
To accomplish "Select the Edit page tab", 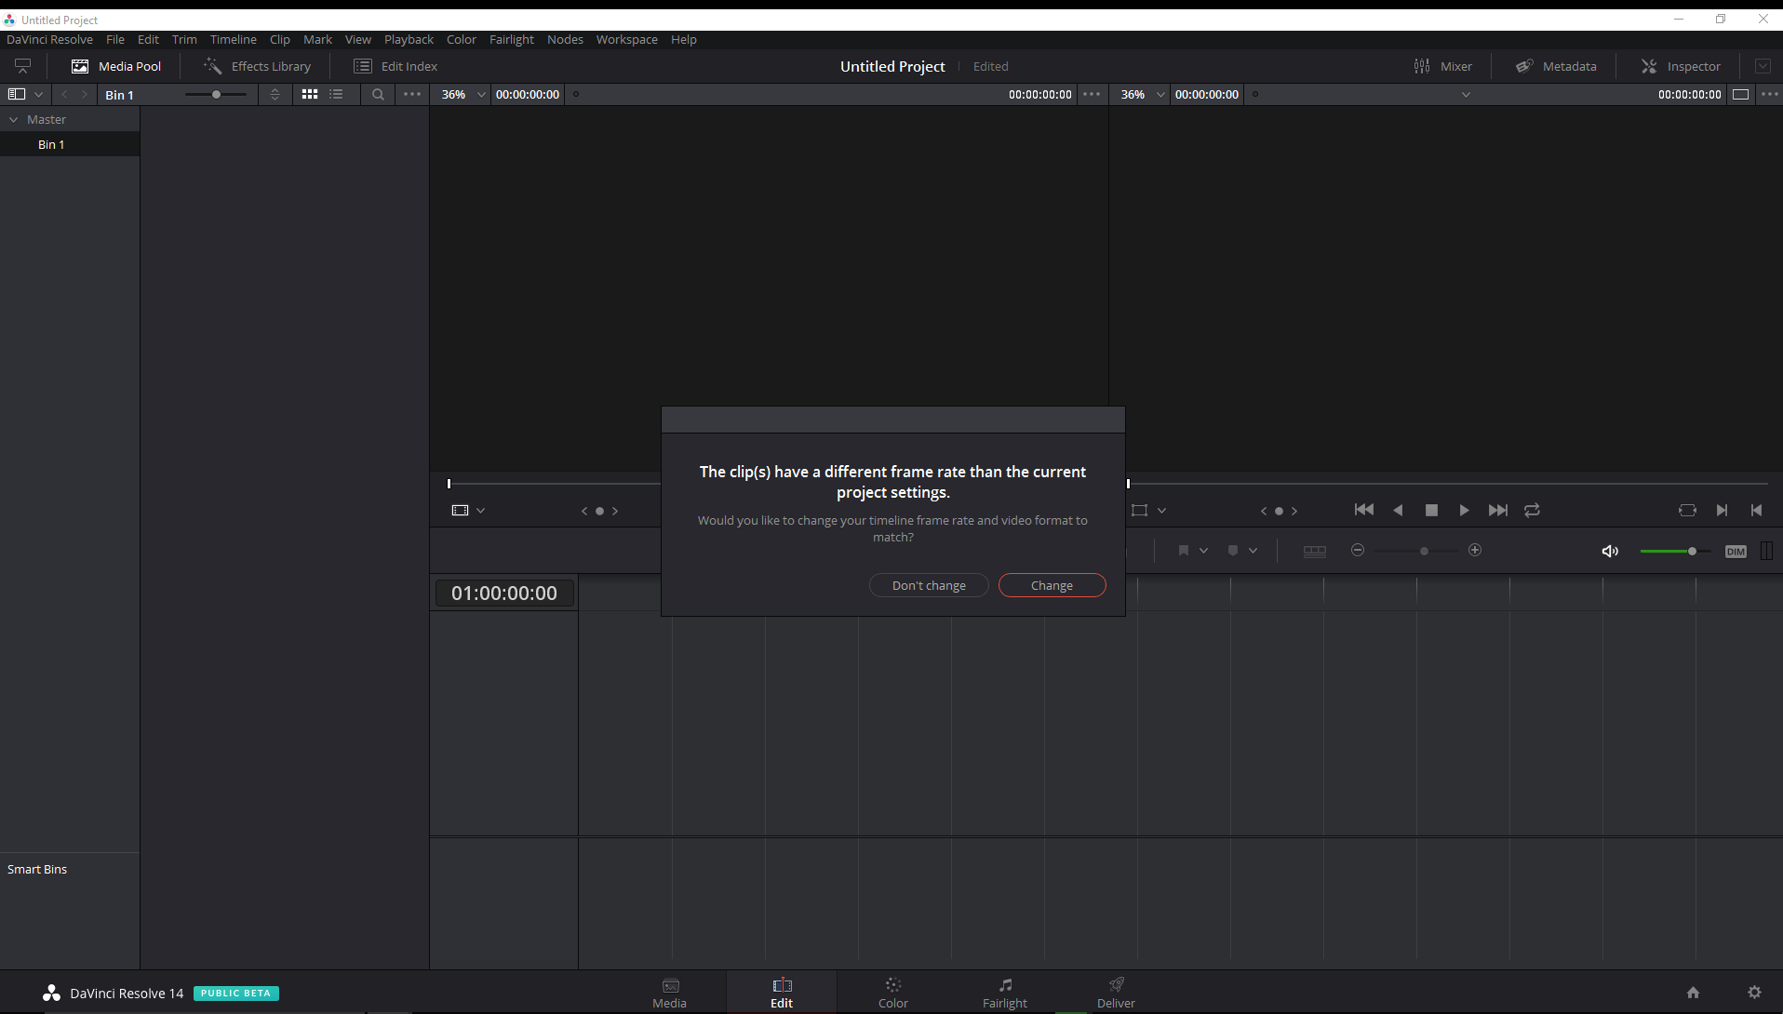I will (x=782, y=993).
